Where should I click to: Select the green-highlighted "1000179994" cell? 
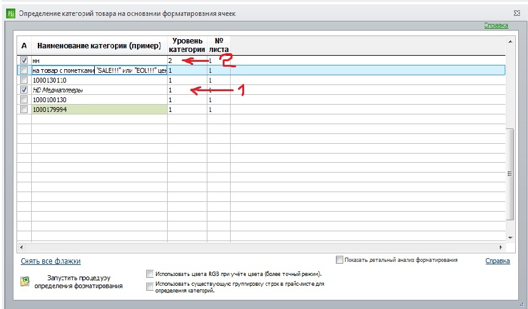click(x=99, y=110)
